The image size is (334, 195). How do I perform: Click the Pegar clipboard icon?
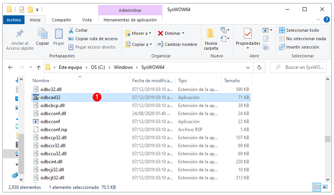[58, 34]
